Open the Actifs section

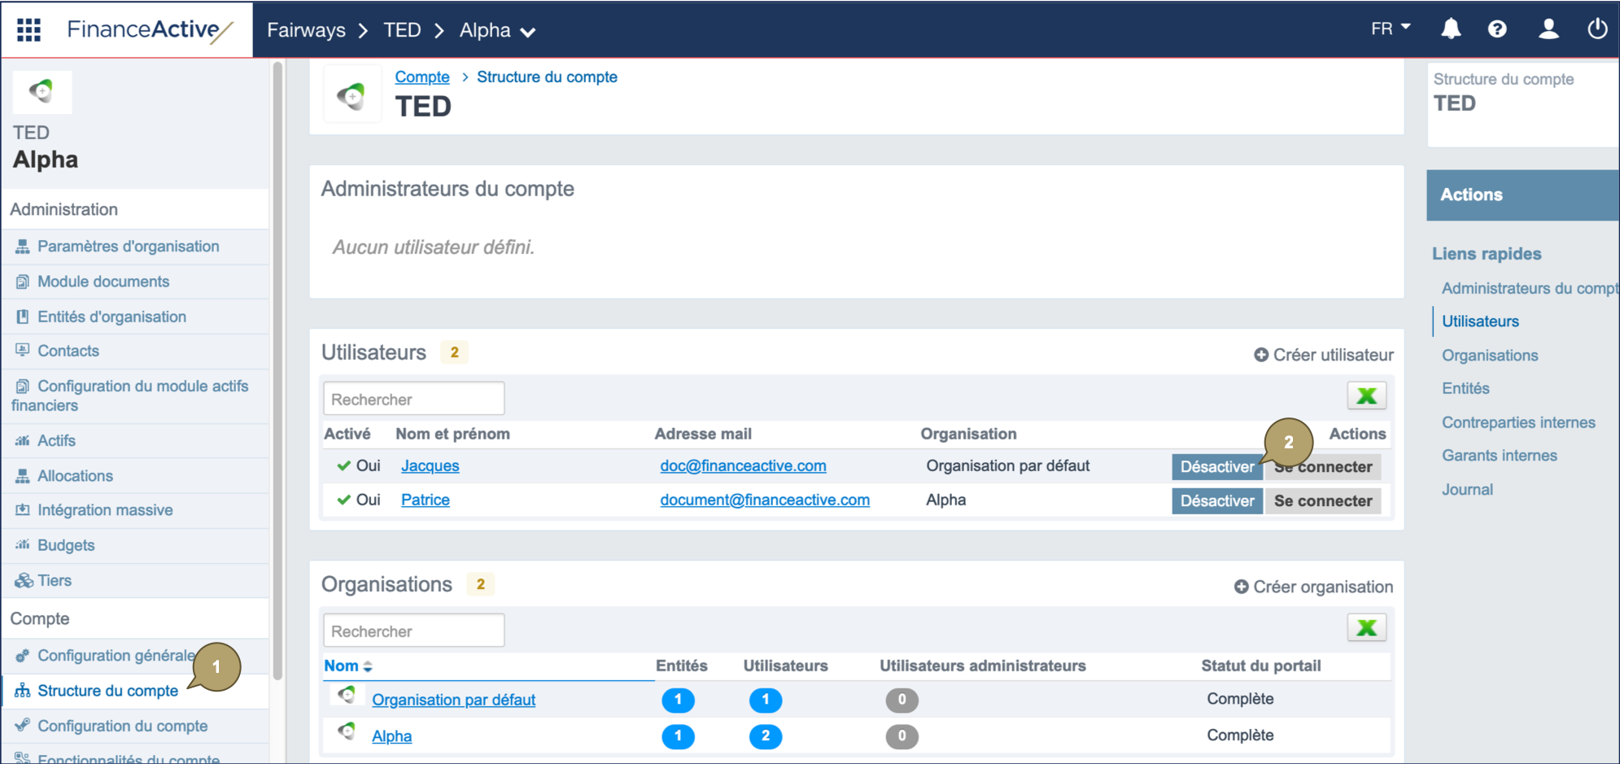56,440
